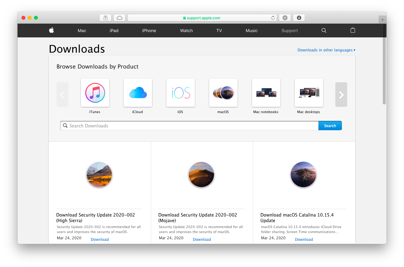Click the blue Search button
Image resolution: width=404 pixels, height=267 pixels.
[330, 126]
